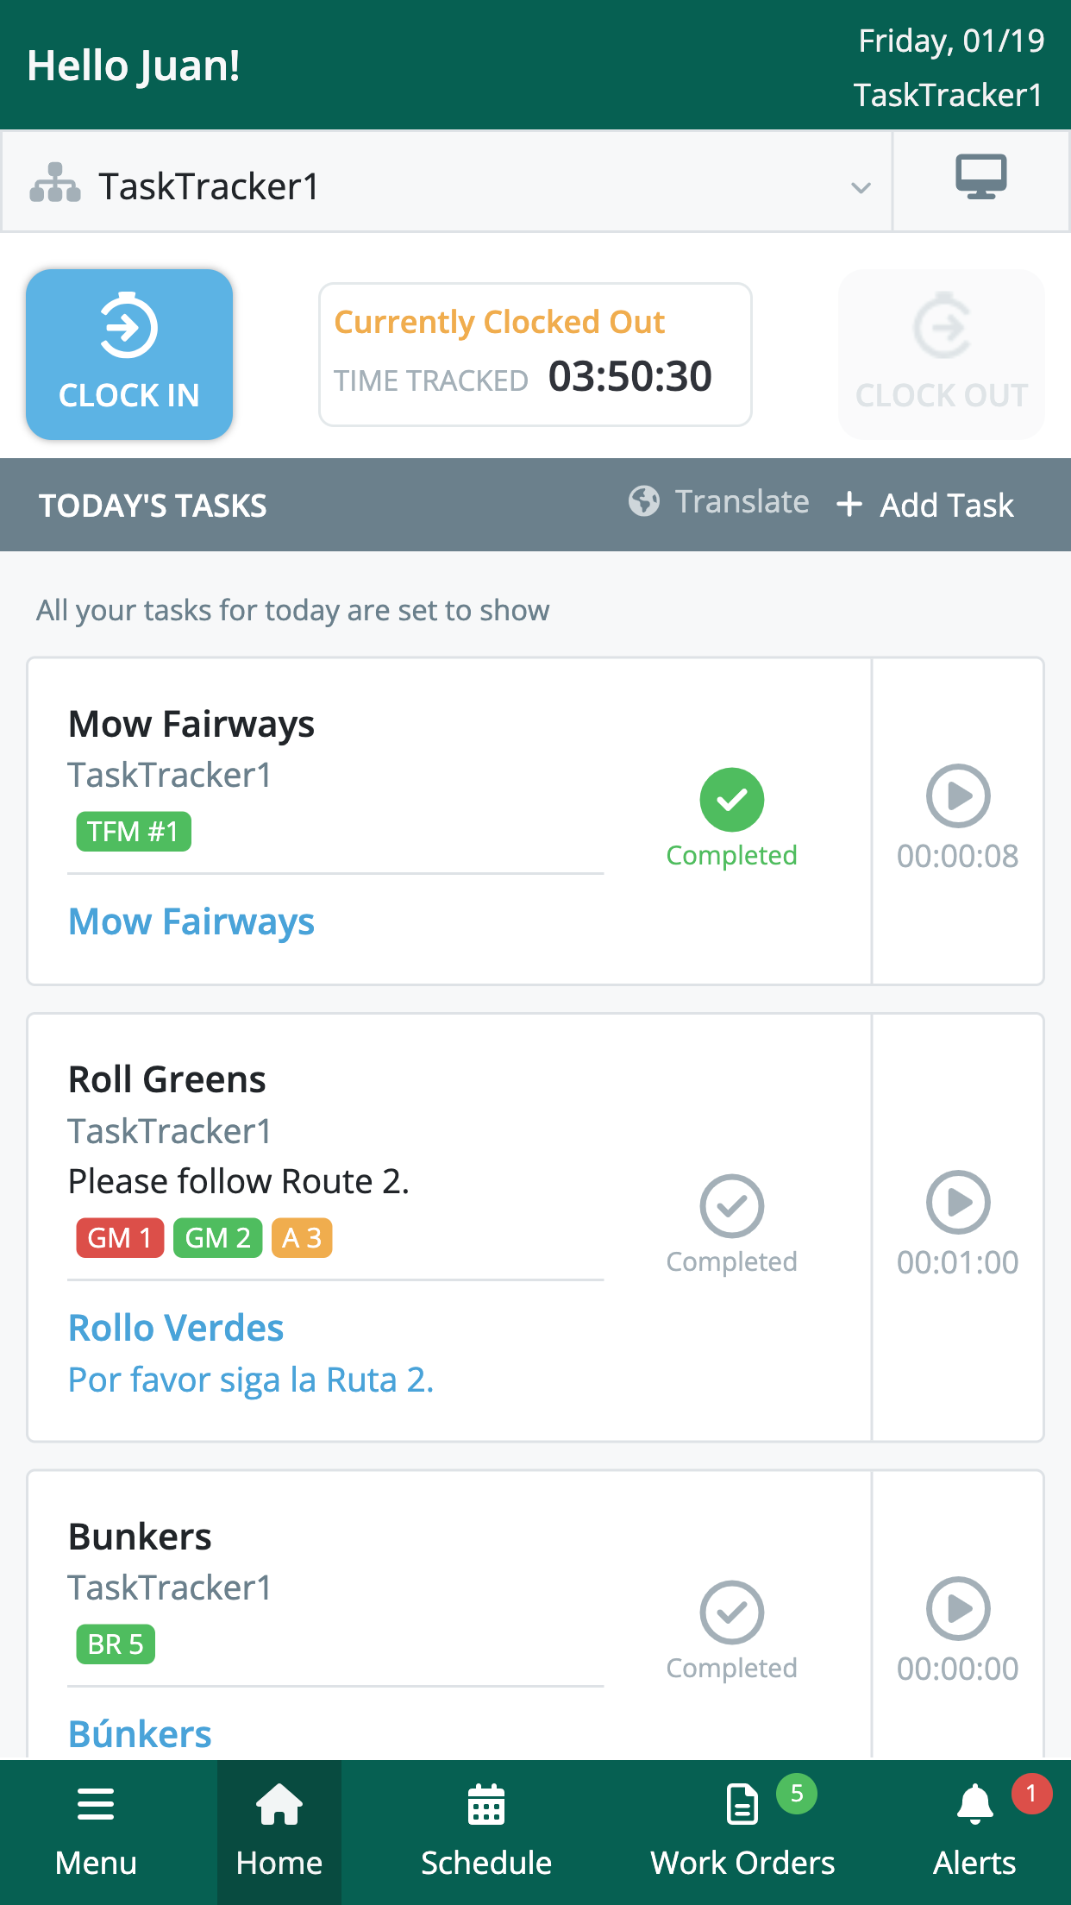Expand the TaskTracker1 dropdown chevron

point(861,187)
